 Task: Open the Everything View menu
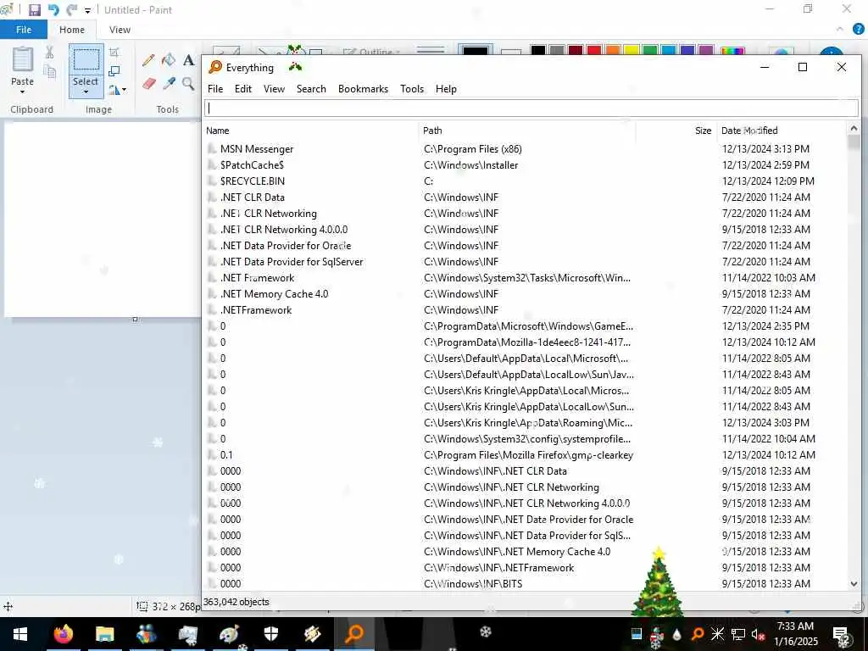point(274,88)
